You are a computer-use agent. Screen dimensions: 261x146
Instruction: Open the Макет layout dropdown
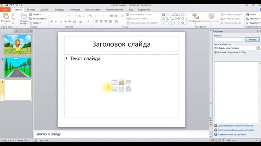pos(35,15)
